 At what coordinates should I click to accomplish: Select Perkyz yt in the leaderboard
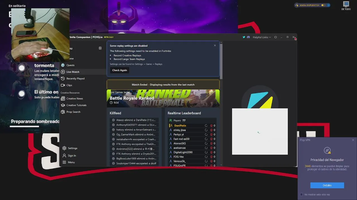click(x=192, y=134)
